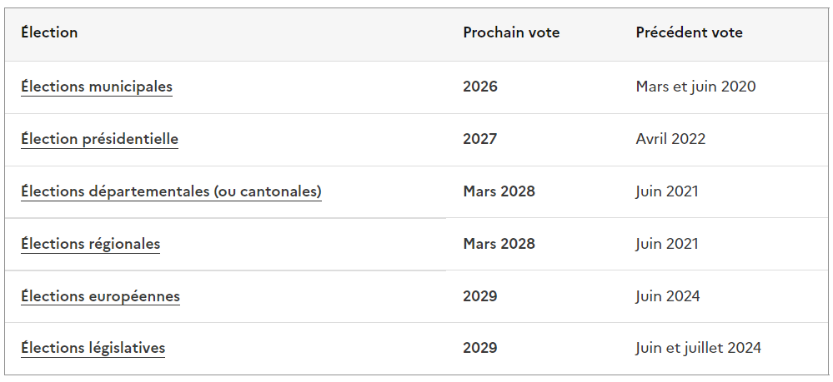Open the Élections régionales link
Screen dimensions: 833x382
point(90,244)
